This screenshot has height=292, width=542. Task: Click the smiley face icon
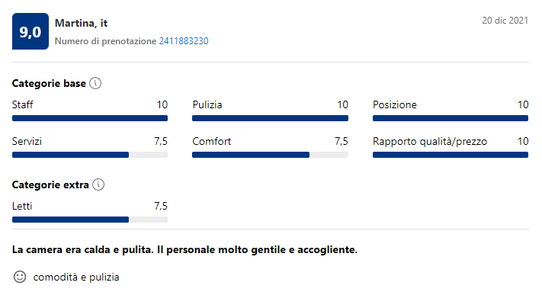(20, 277)
